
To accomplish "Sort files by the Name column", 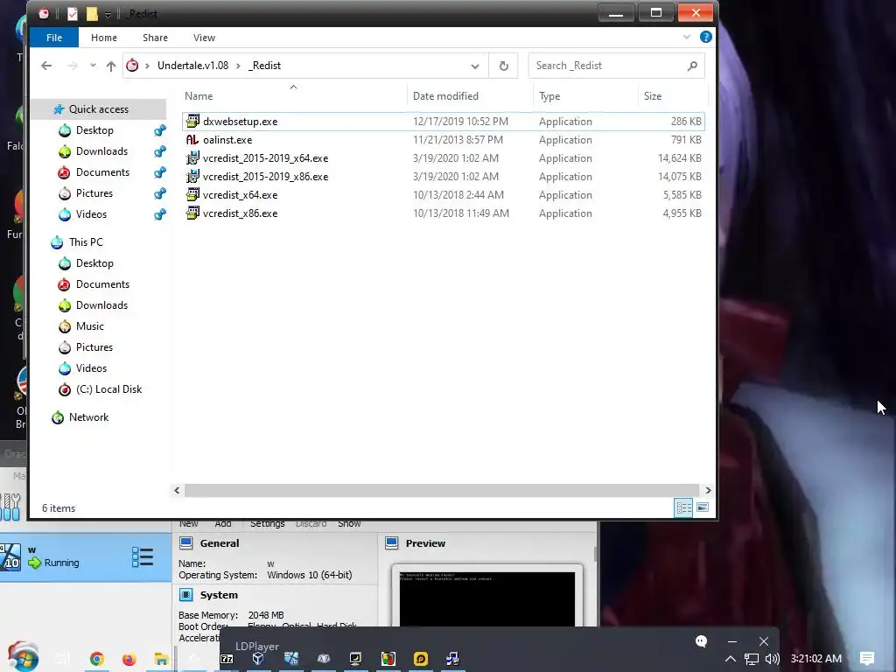I will pyautogui.click(x=199, y=96).
